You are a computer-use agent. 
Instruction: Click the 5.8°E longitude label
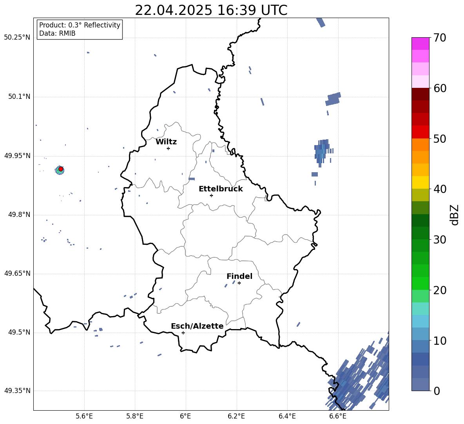point(135,416)
